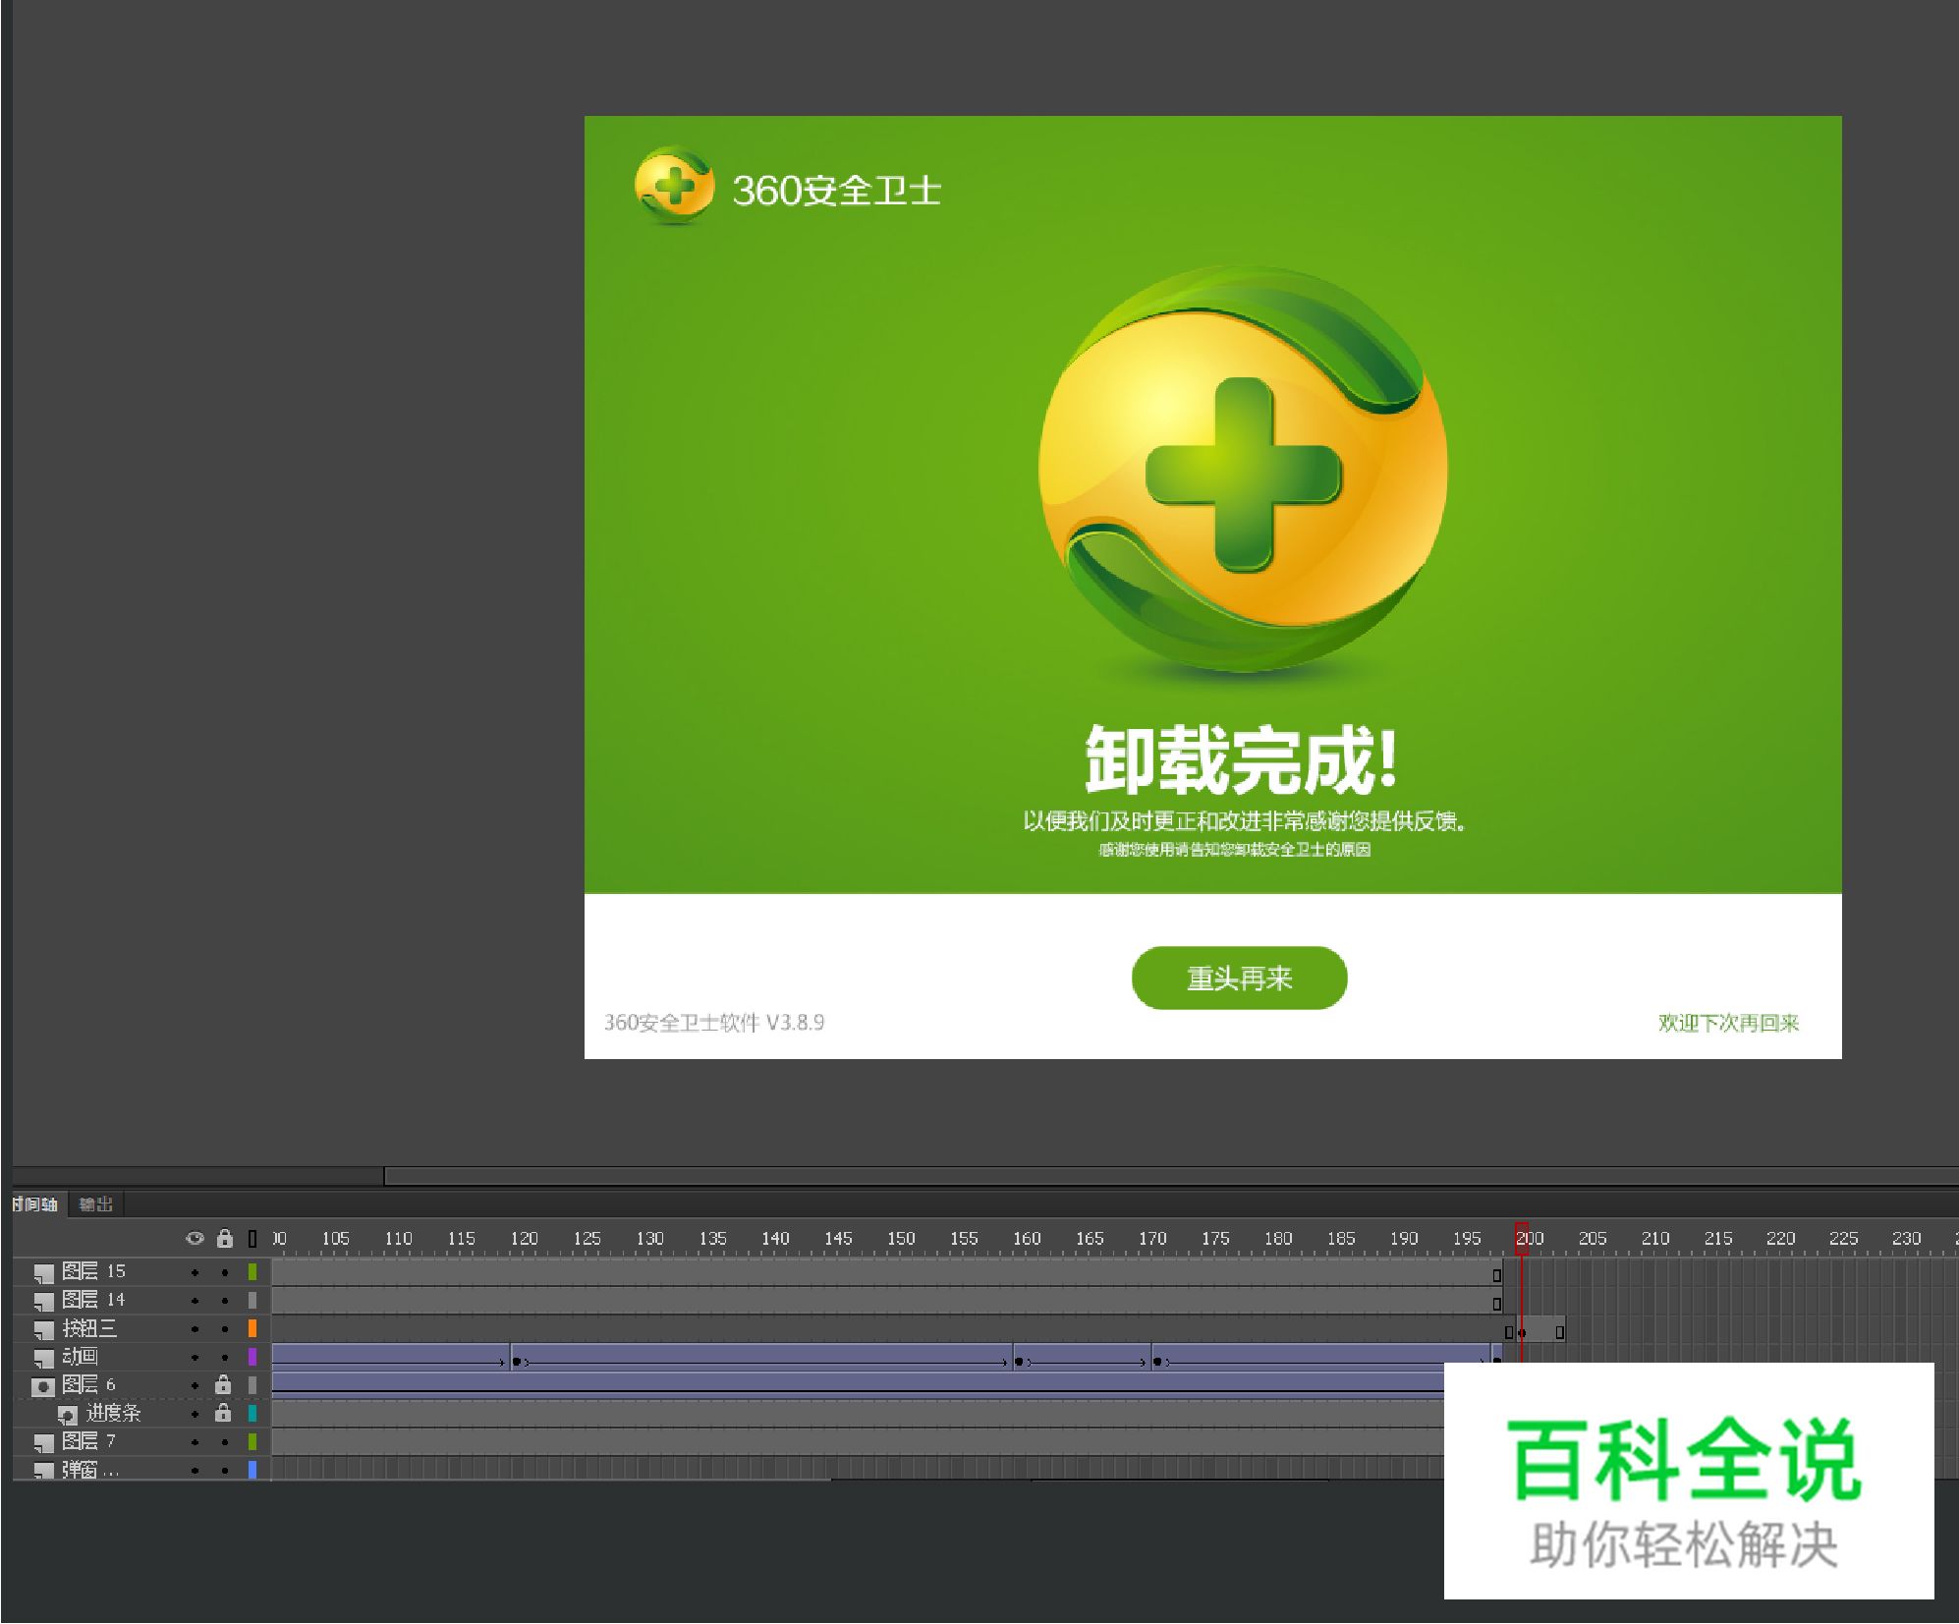Click the 重头再来 button on stage
The width and height of the screenshot is (1959, 1624).
[x=1239, y=978]
